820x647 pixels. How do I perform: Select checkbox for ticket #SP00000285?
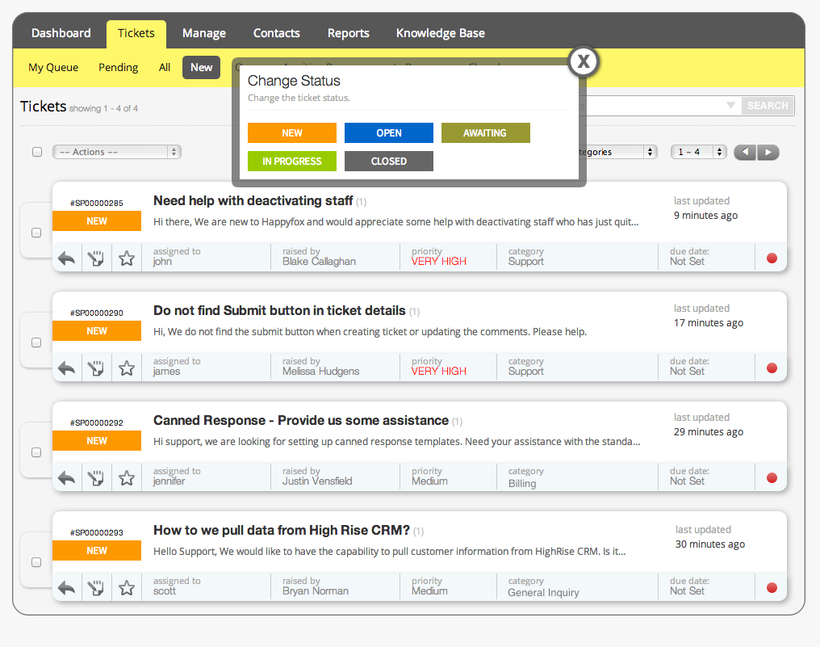36,233
